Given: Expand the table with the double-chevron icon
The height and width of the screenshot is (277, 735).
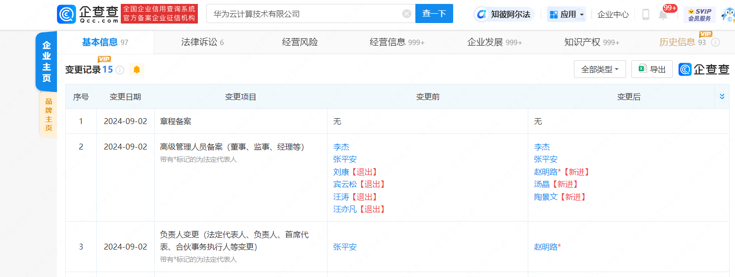Looking at the screenshot, I should coord(722,97).
